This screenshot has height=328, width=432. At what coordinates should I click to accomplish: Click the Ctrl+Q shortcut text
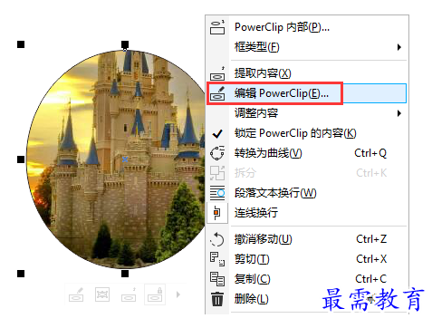[x=370, y=153]
